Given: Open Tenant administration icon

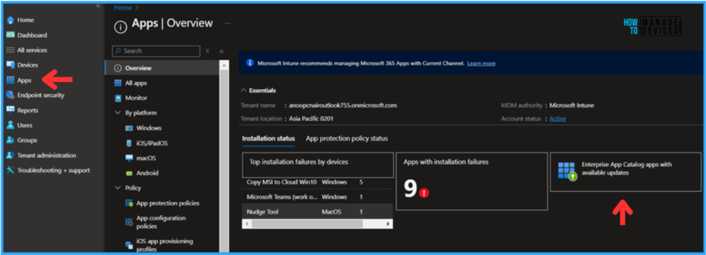Looking at the screenshot, I should (10, 155).
